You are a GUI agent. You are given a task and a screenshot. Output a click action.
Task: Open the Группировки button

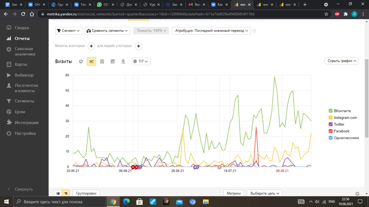[x=86, y=193]
